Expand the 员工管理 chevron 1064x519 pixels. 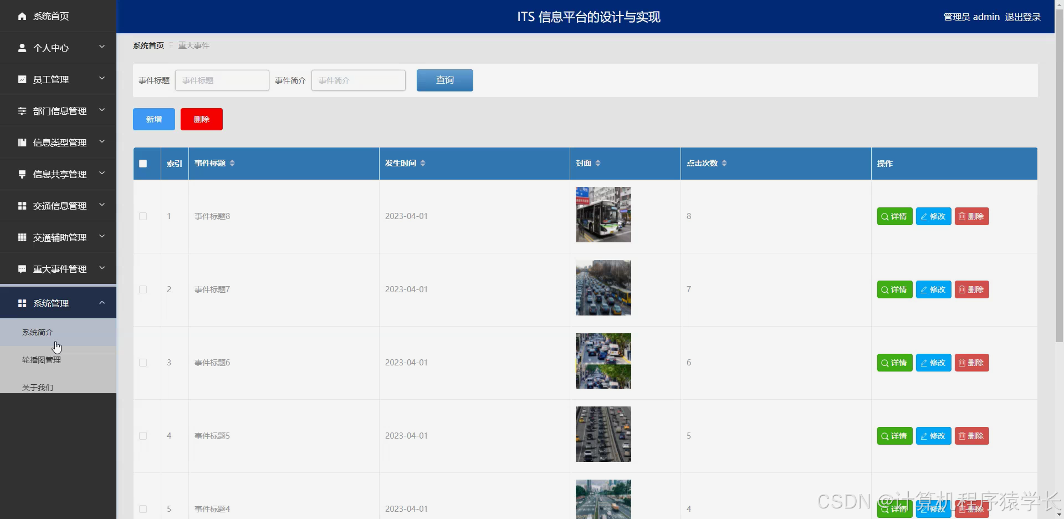(102, 78)
